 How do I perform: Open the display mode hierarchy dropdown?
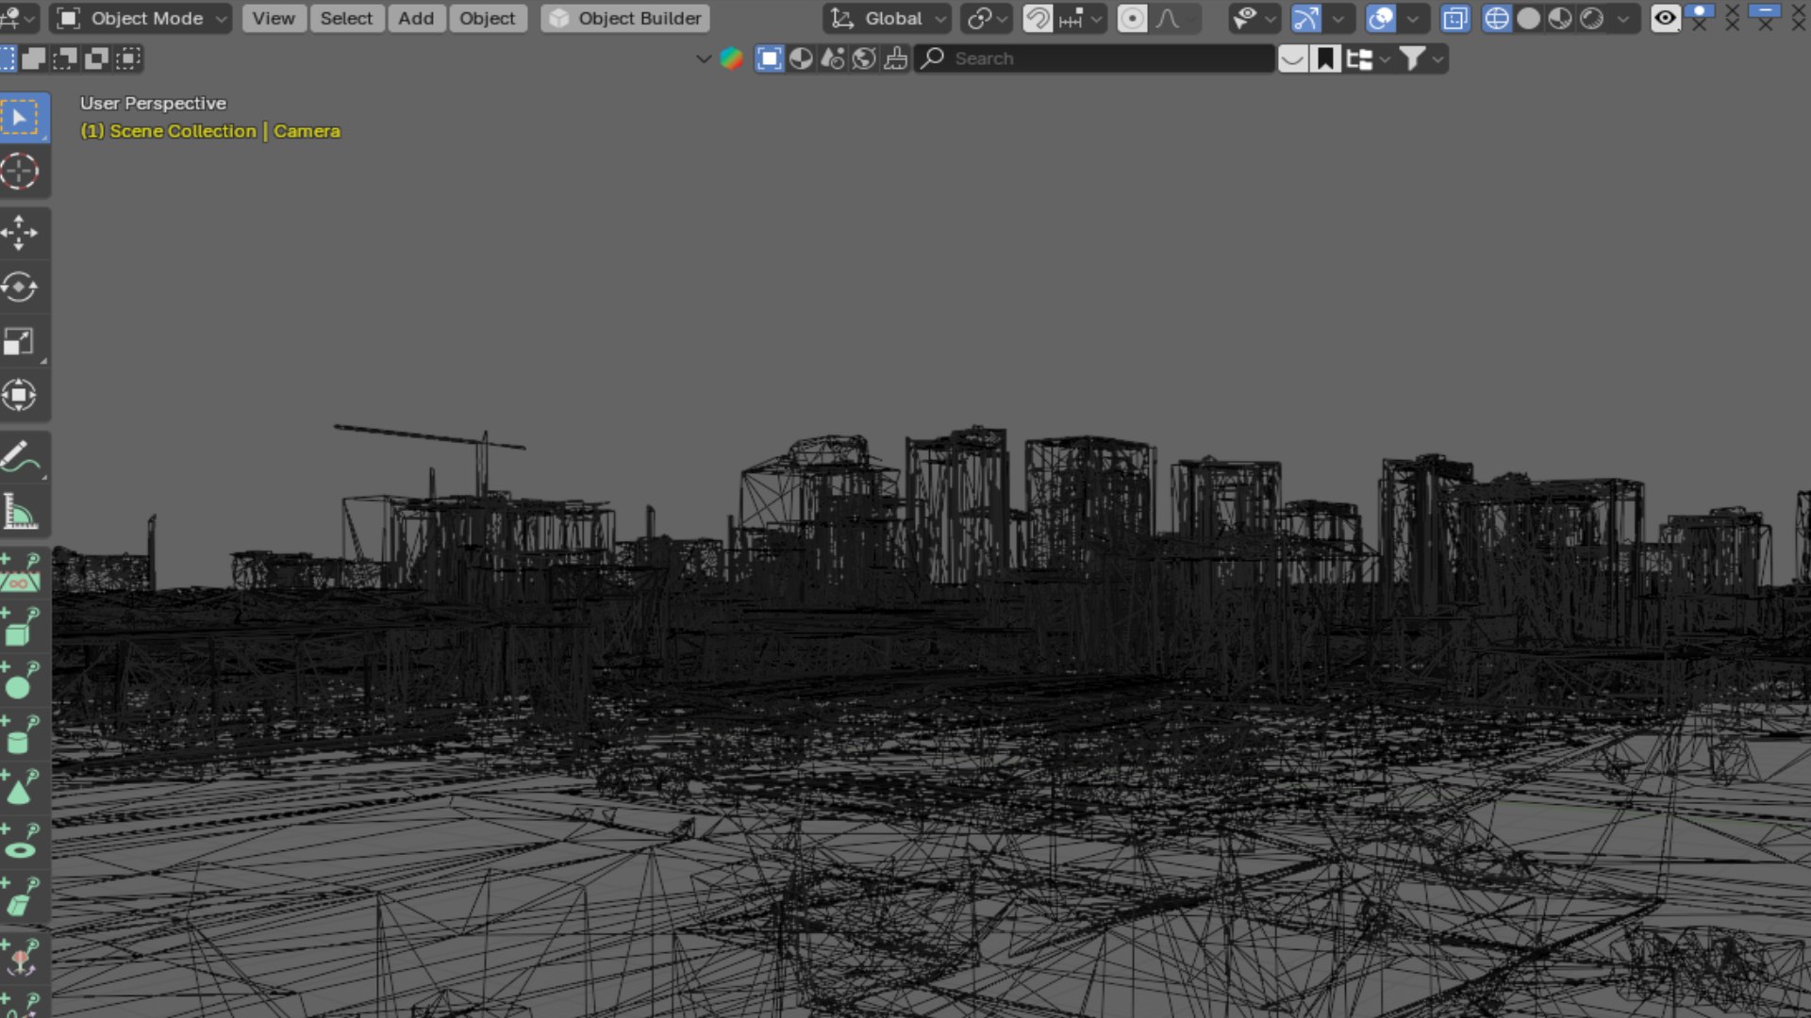click(x=1369, y=58)
